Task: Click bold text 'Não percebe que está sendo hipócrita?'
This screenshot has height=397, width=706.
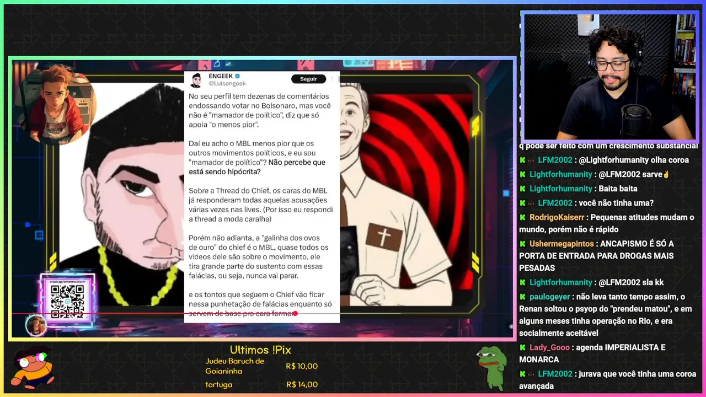Action: 257,167
